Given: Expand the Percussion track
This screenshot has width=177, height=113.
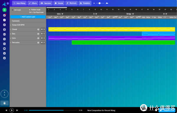Looking at the screenshot, I should coord(11,43).
